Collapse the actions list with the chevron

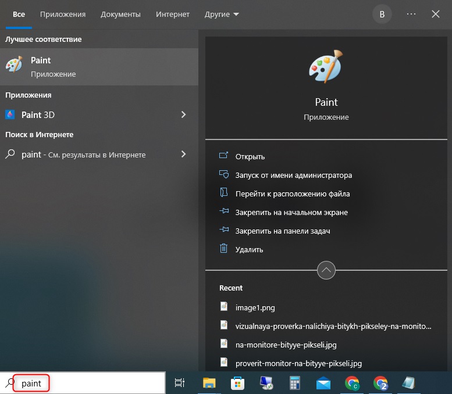coord(326,270)
